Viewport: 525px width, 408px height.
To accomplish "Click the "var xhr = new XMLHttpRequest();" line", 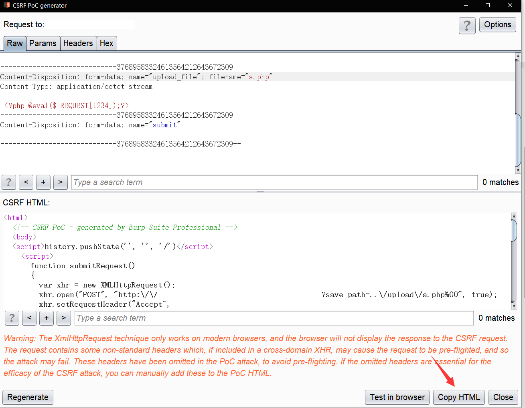I will click(x=107, y=285).
